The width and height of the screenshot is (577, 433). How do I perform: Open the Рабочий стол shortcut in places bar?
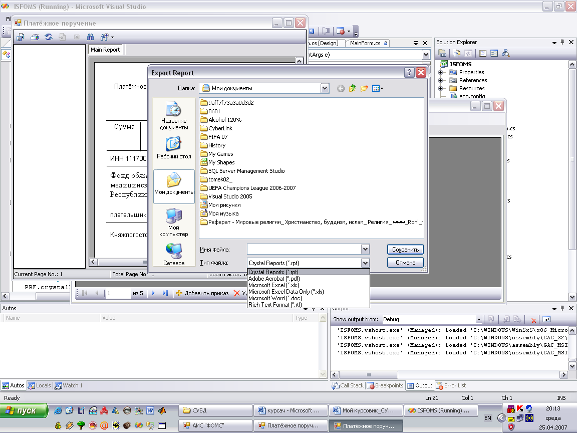pyautogui.click(x=174, y=148)
